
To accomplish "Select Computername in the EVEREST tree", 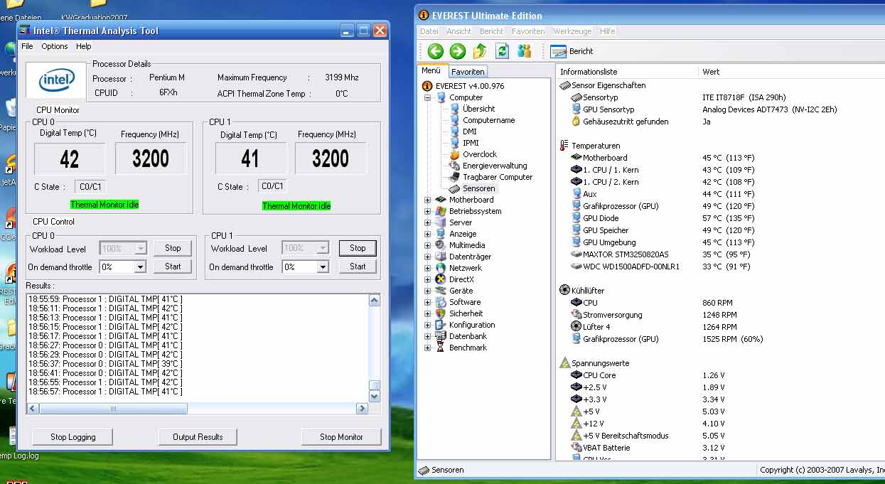I will (x=488, y=120).
